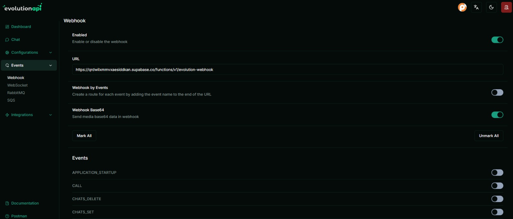Enable the APPLICATION_STARTUP event toggle
This screenshot has width=513, height=219.
[x=497, y=173]
